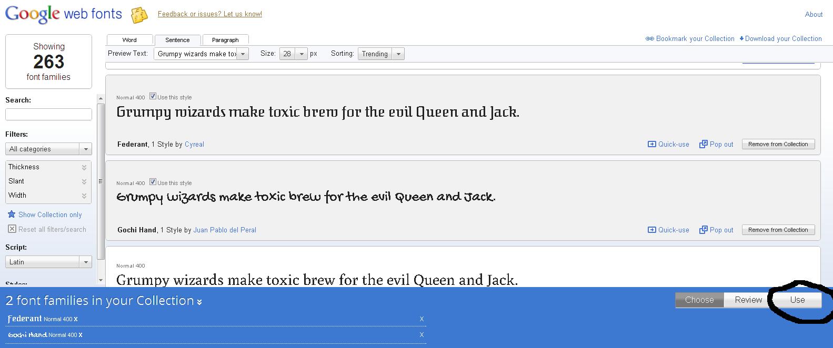Remove the Gochi Hand Normal 400 style with its small x
Viewport: 833px width, 348px height.
click(80, 335)
